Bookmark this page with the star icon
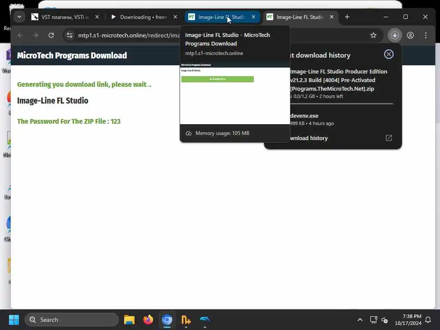440x330 pixels. click(x=373, y=35)
